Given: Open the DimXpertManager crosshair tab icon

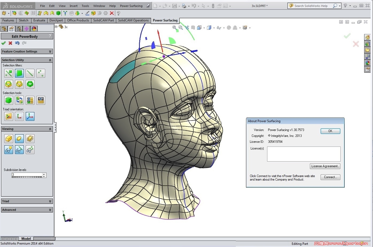Looking at the screenshot, I should pyautogui.click(x=26, y=29).
